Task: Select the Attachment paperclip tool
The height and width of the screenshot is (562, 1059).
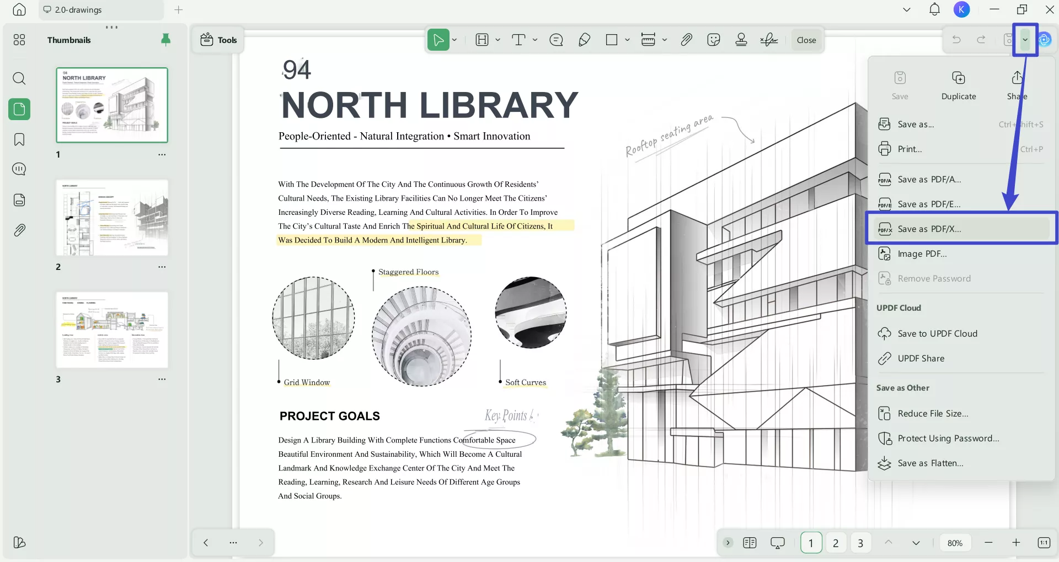Action: click(x=687, y=40)
